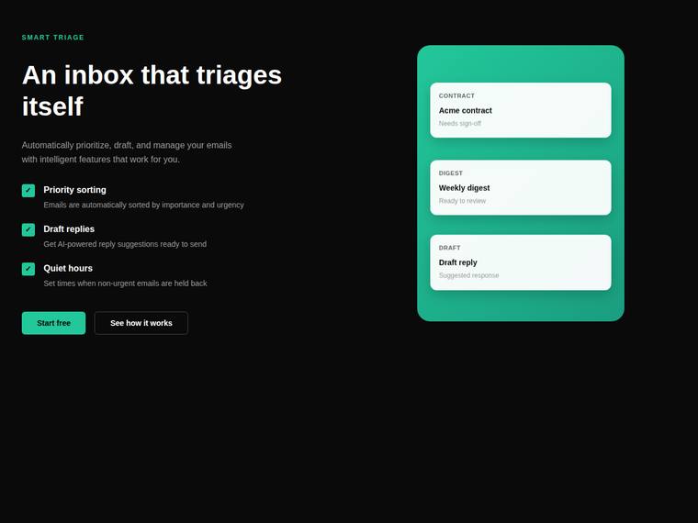
Task: Select the Ready to review status text
Action: (x=462, y=201)
